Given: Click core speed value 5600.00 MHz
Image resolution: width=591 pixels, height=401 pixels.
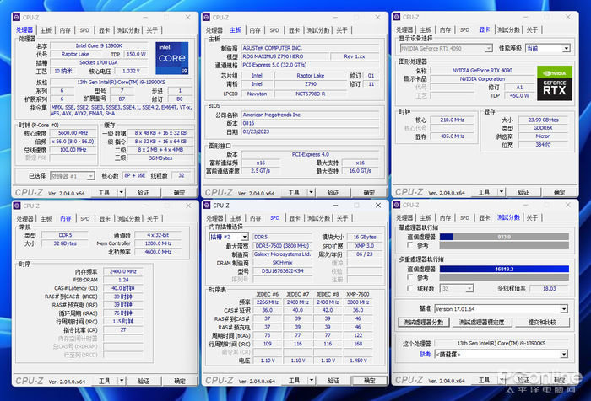Looking at the screenshot, I should click(x=73, y=133).
